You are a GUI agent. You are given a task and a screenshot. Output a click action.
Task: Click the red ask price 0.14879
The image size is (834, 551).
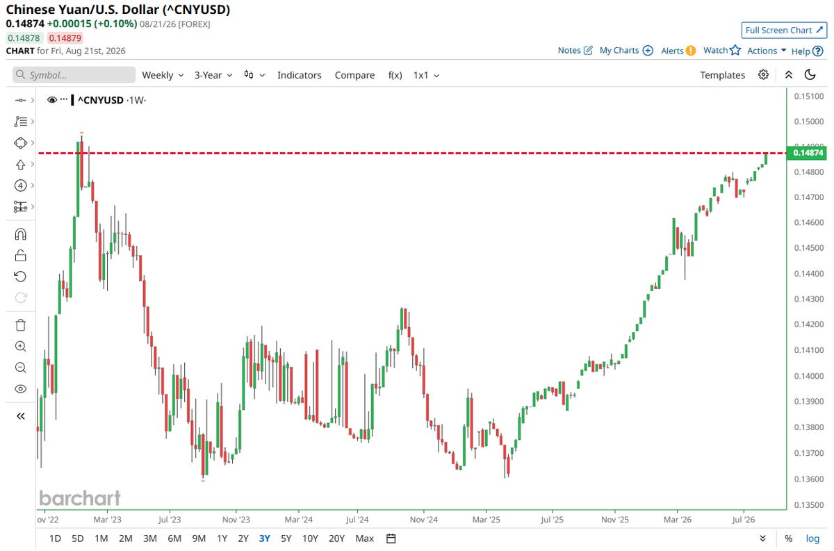65,37
